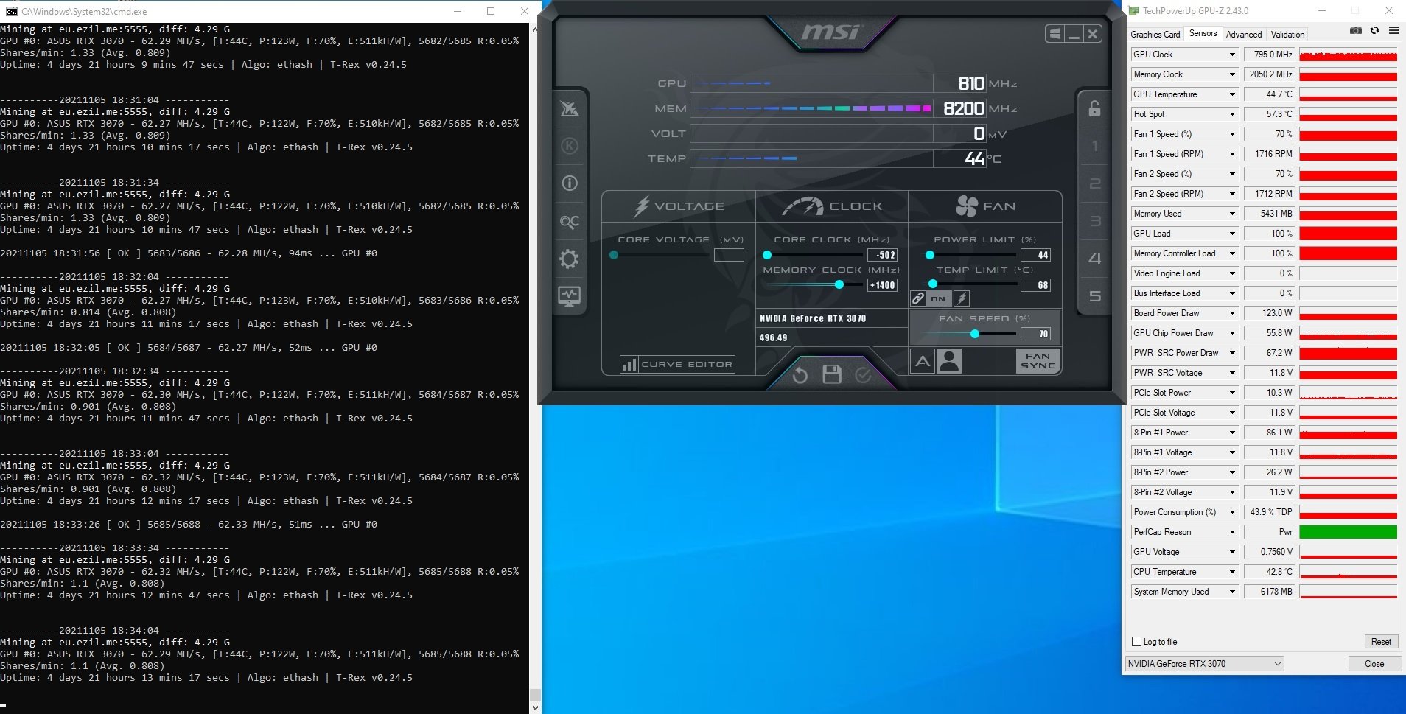Expand Hot Spot sensor dropdown
1406x714 pixels.
(1231, 114)
